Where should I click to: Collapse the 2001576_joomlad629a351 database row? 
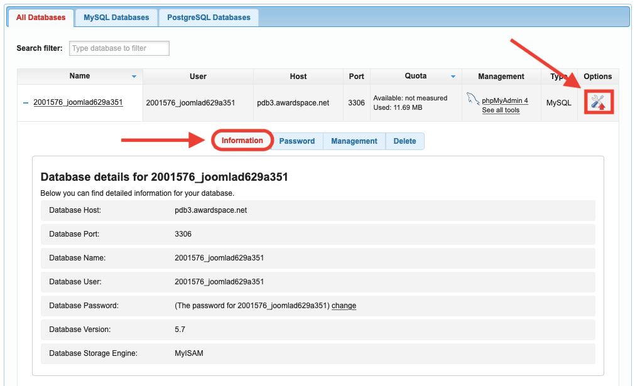click(26, 102)
